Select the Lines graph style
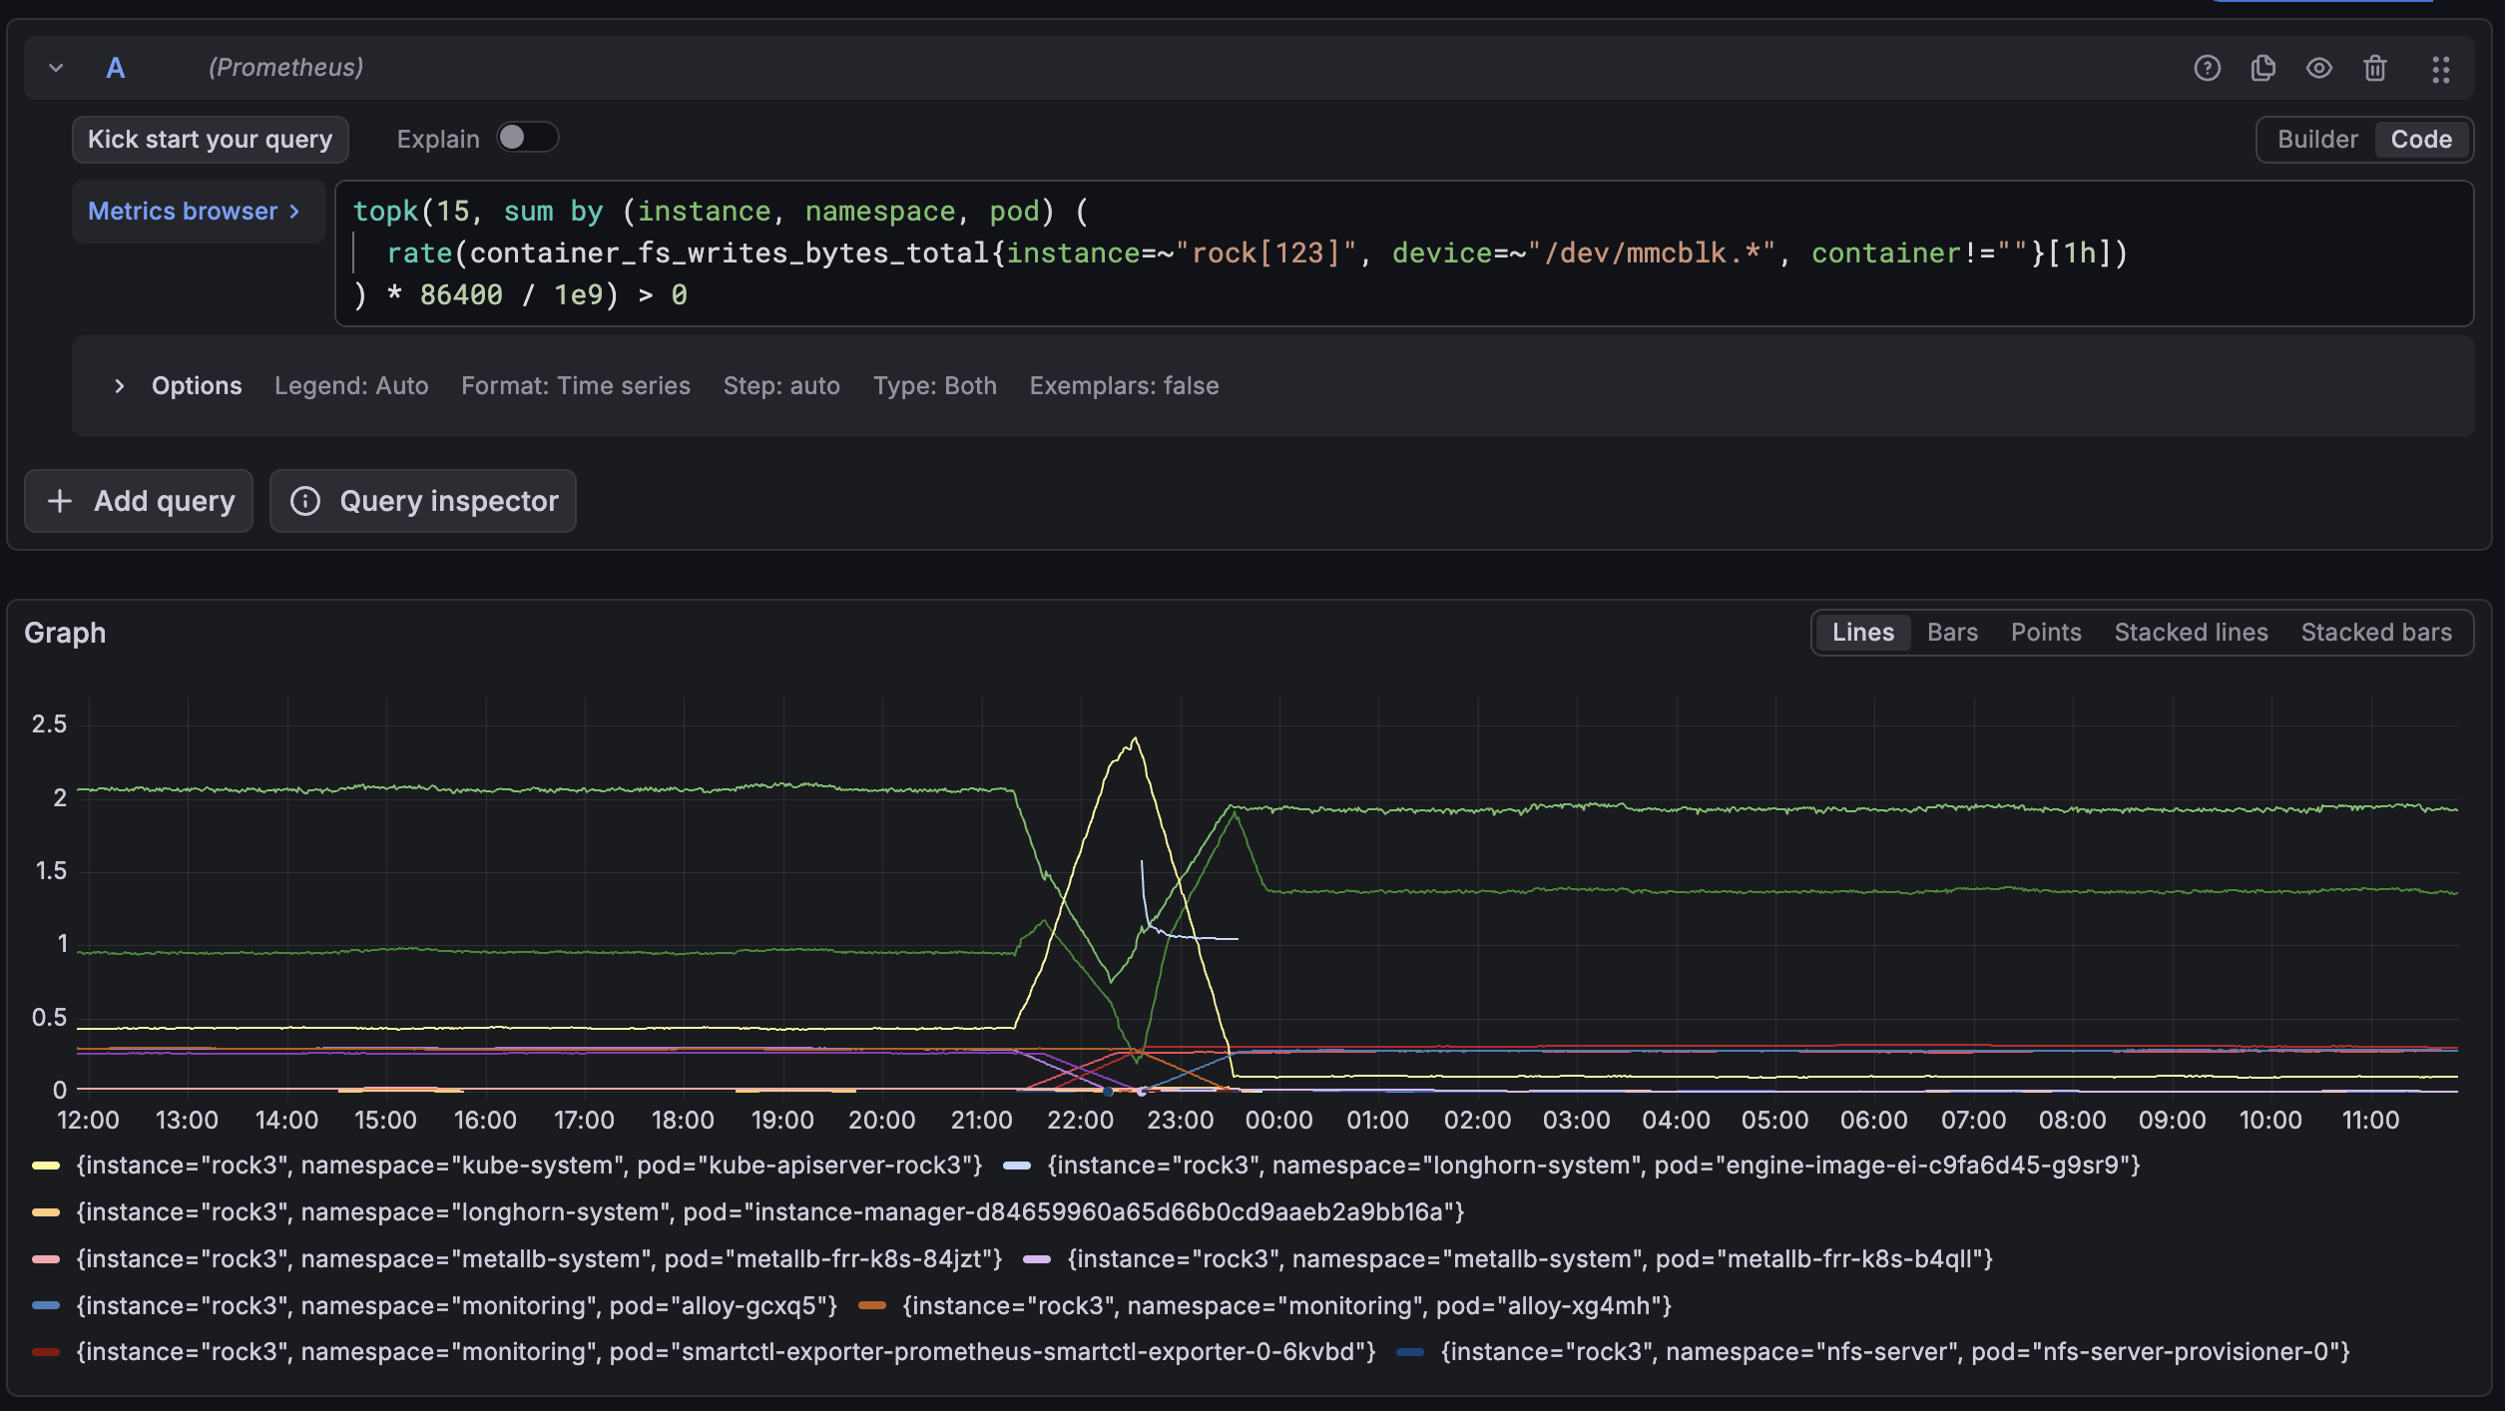The height and width of the screenshot is (1411, 2505). [x=1862, y=633]
